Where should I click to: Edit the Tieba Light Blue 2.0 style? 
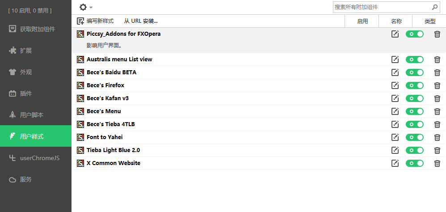[x=395, y=150]
